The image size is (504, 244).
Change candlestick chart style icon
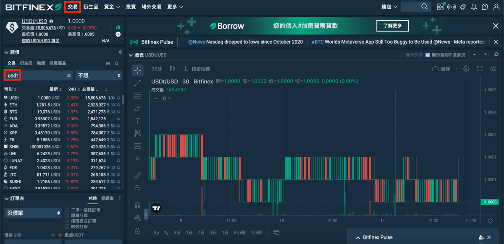(172, 69)
